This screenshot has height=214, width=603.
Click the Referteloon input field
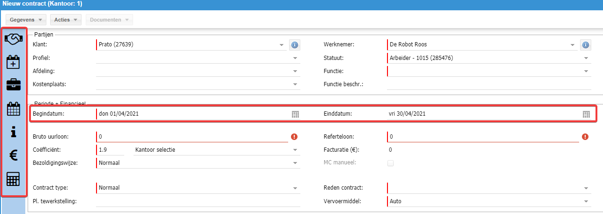click(483, 137)
